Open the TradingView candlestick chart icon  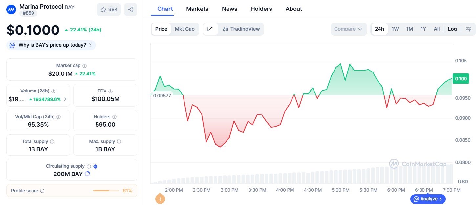point(225,29)
